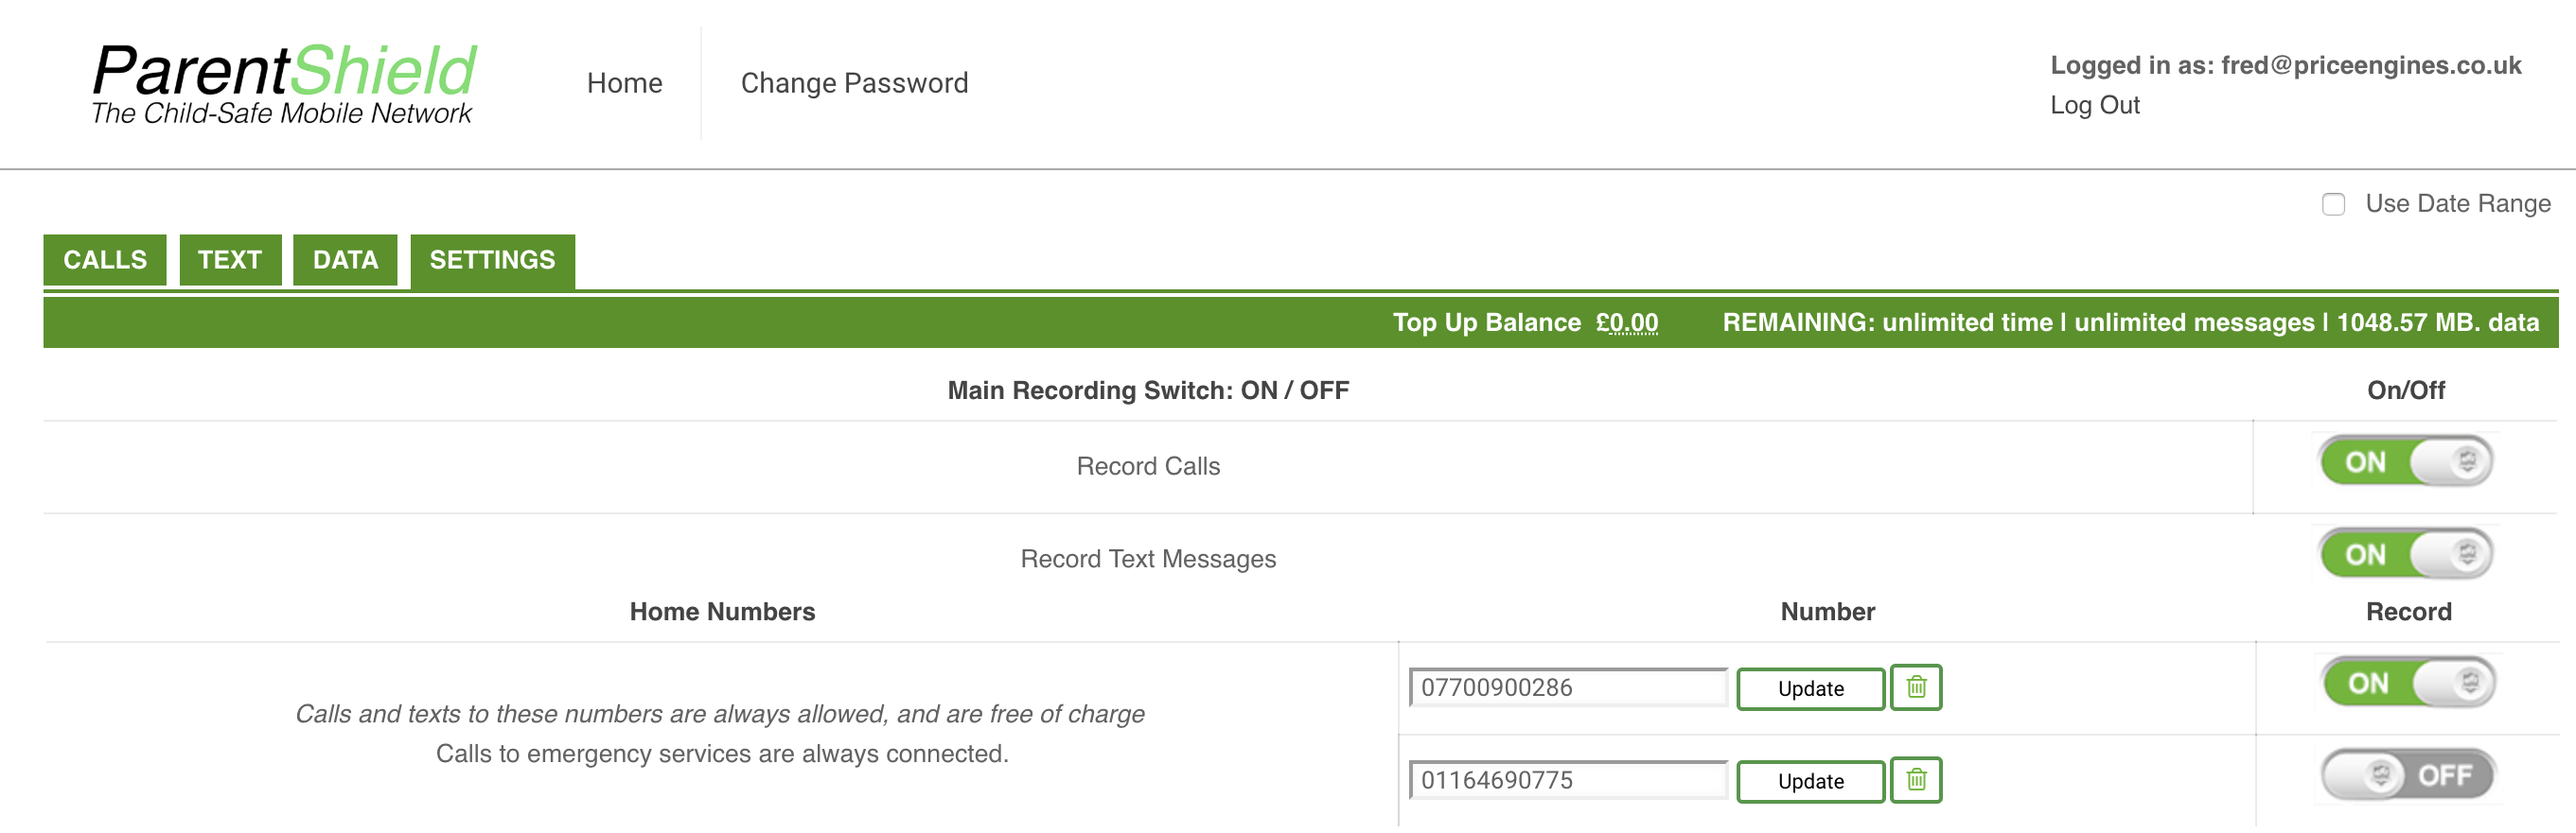This screenshot has height=833, width=2576.
Task: Delete home number 01164690775 with trash icon
Action: pos(1915,780)
